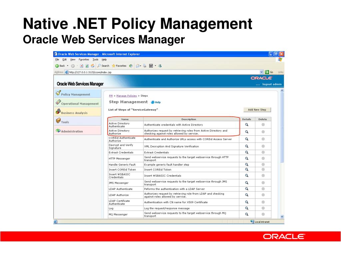341x255 pixels.
Task: Click the 'Log the request/response message' cell
Action: pos(191,208)
